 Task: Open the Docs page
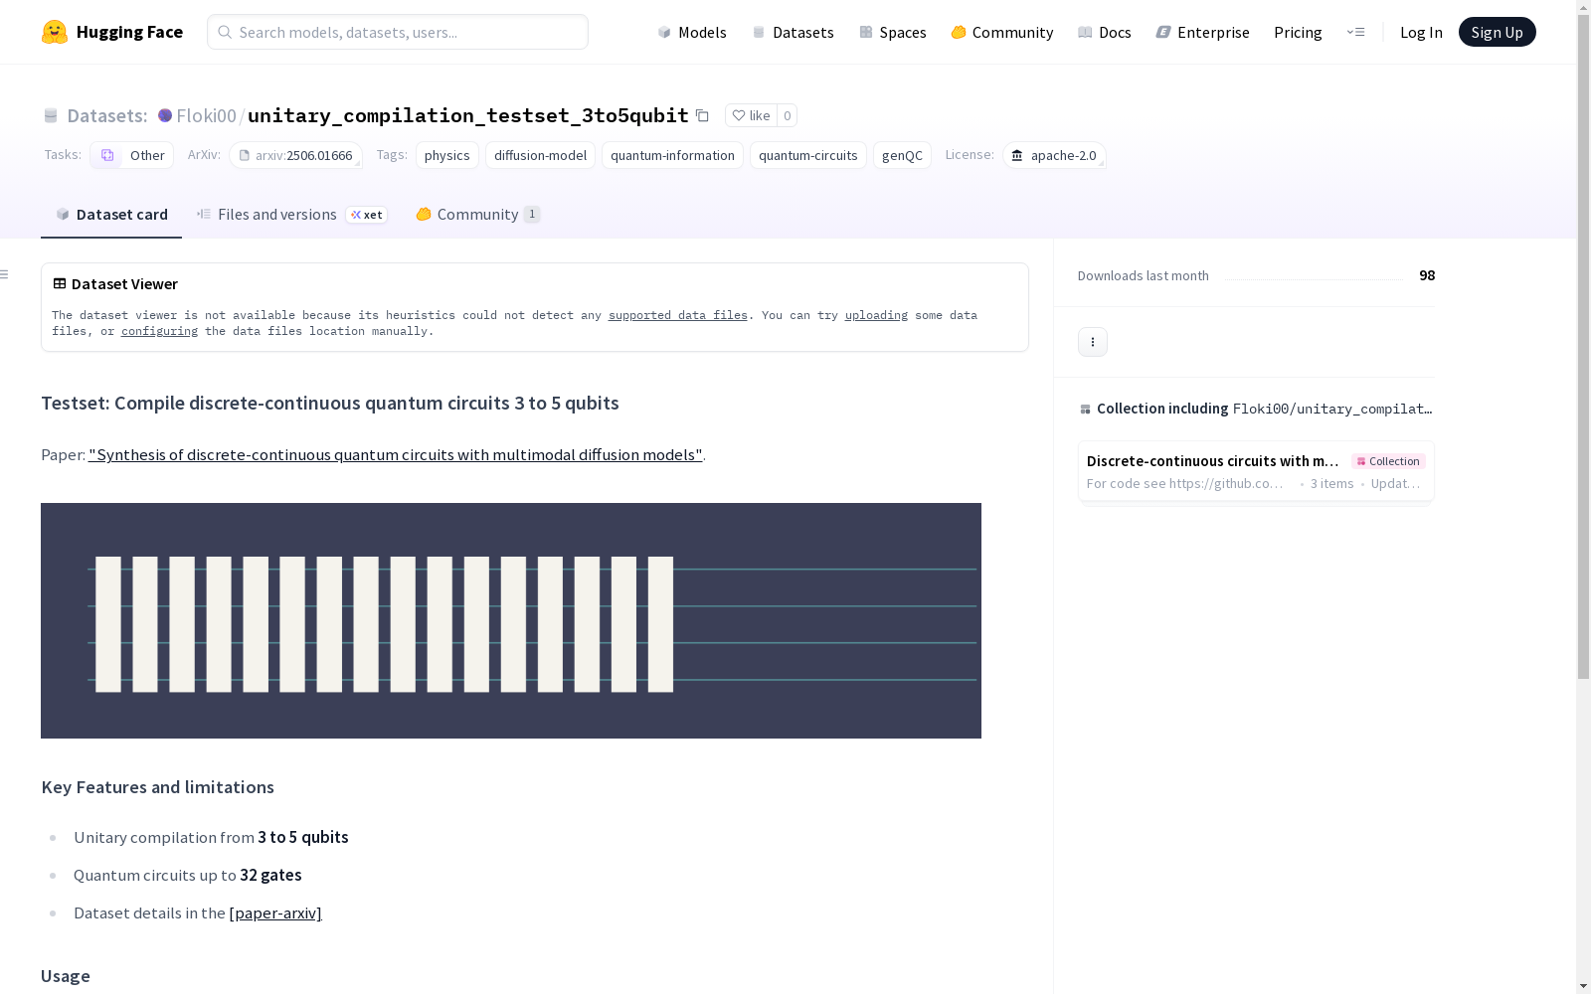(x=1105, y=32)
